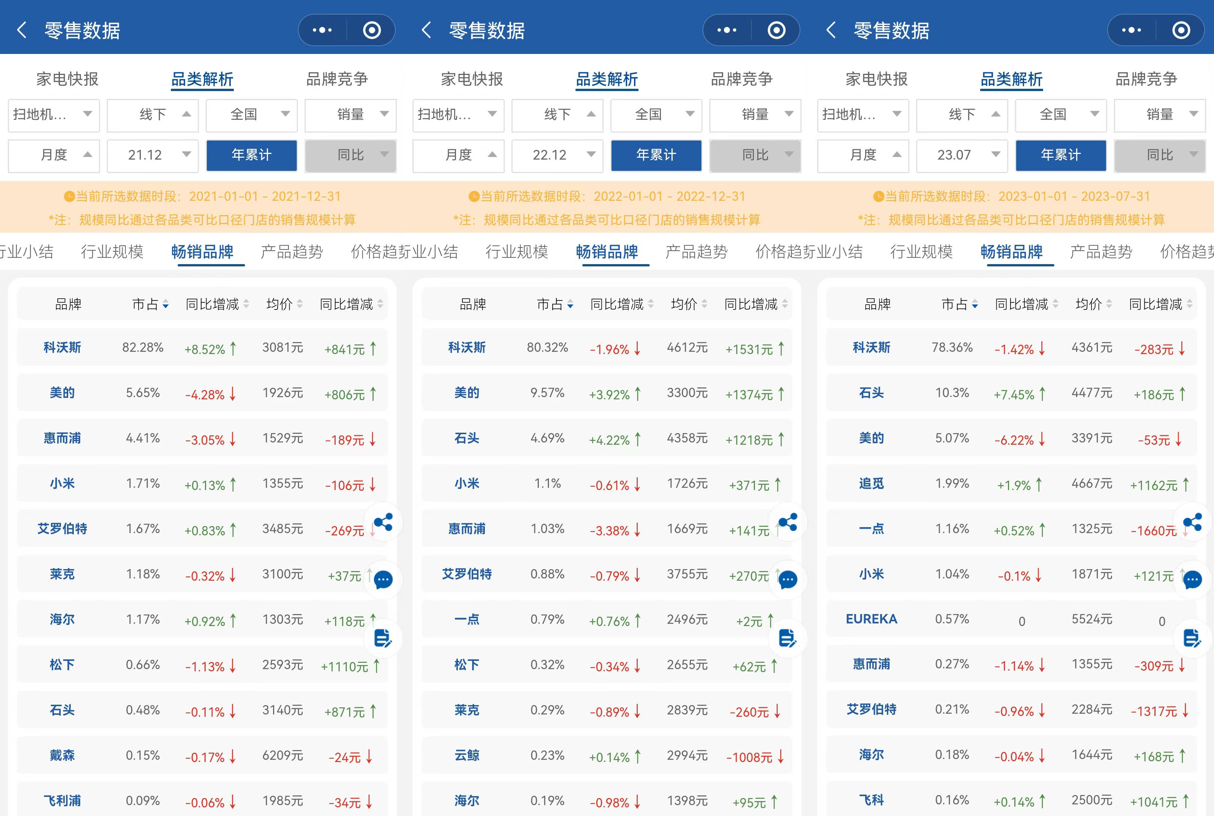Toggle 年累计 beside the 21.12 selector
Image resolution: width=1214 pixels, height=816 pixels.
point(251,155)
